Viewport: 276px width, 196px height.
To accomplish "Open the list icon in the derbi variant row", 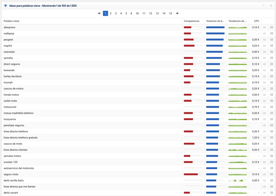I will 272,193.
